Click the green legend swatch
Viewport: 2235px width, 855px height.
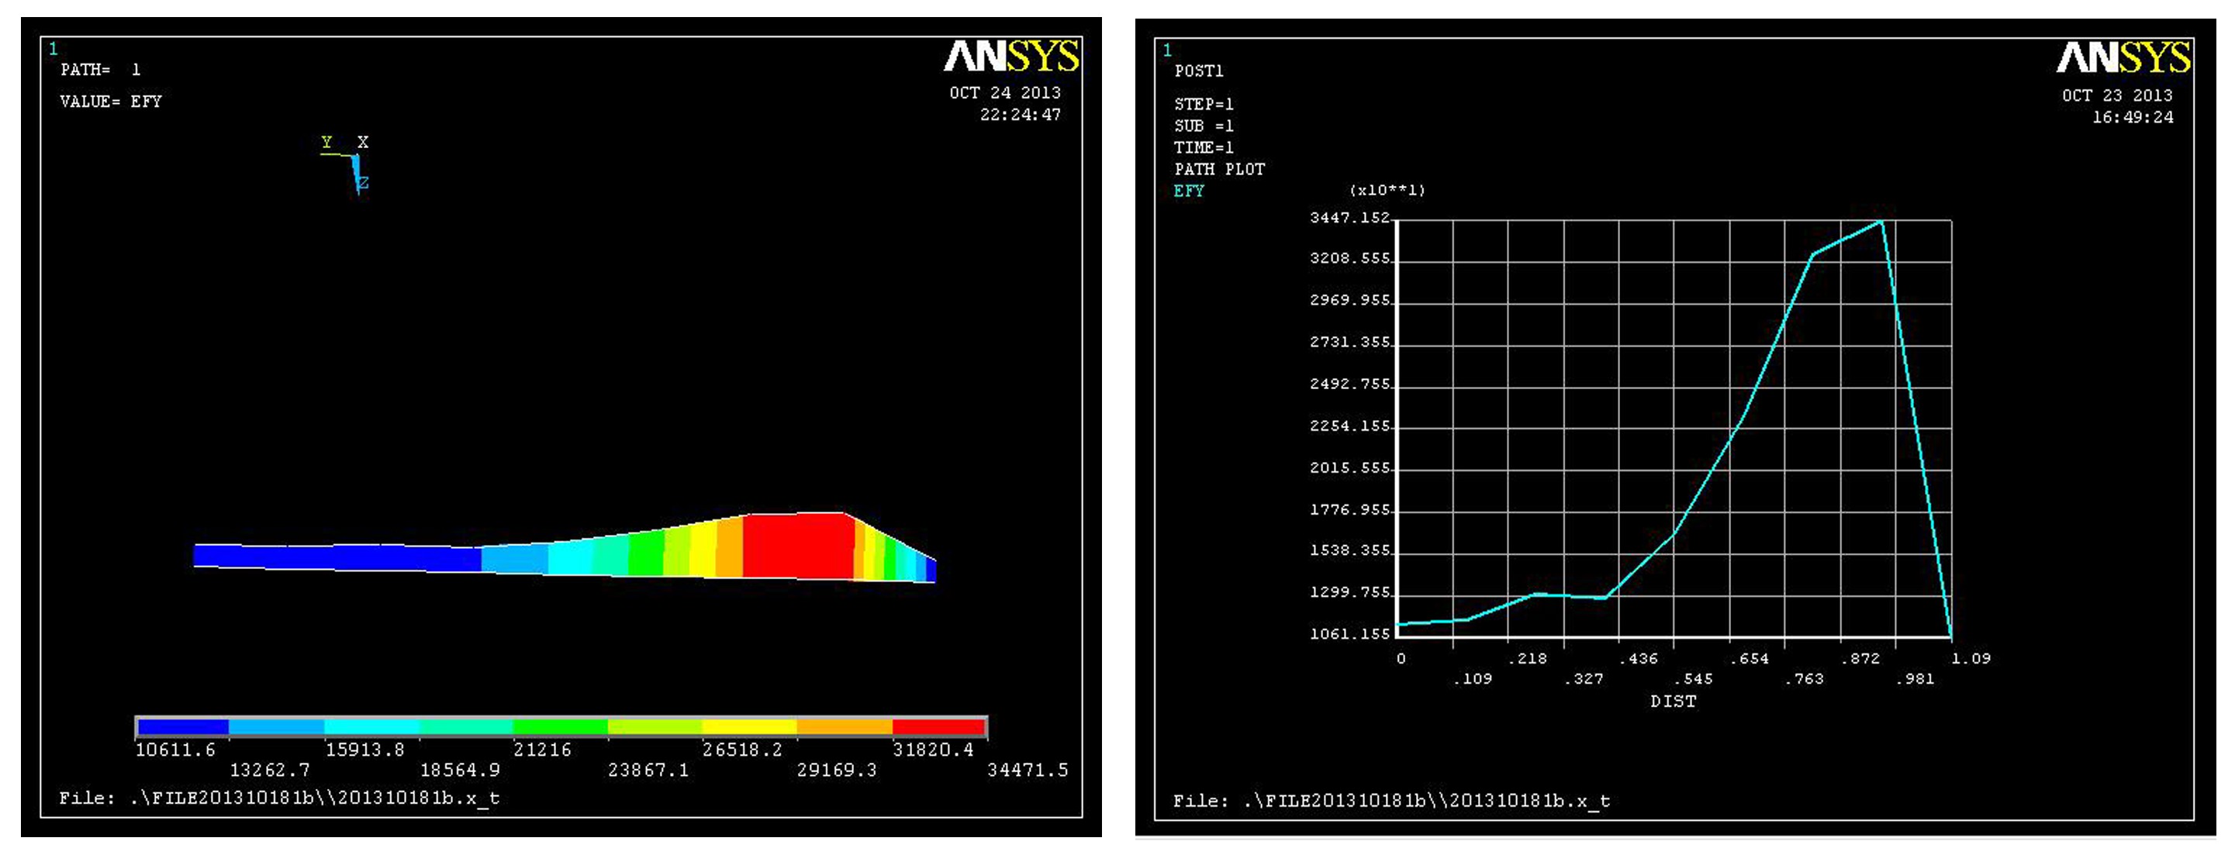[561, 726]
